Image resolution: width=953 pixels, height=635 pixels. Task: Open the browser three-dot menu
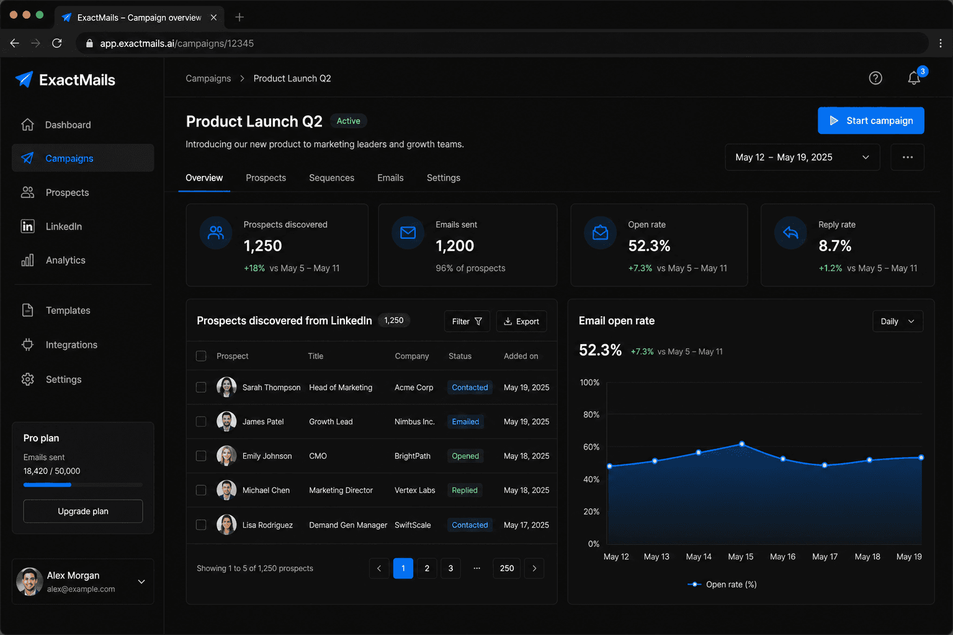(x=941, y=43)
